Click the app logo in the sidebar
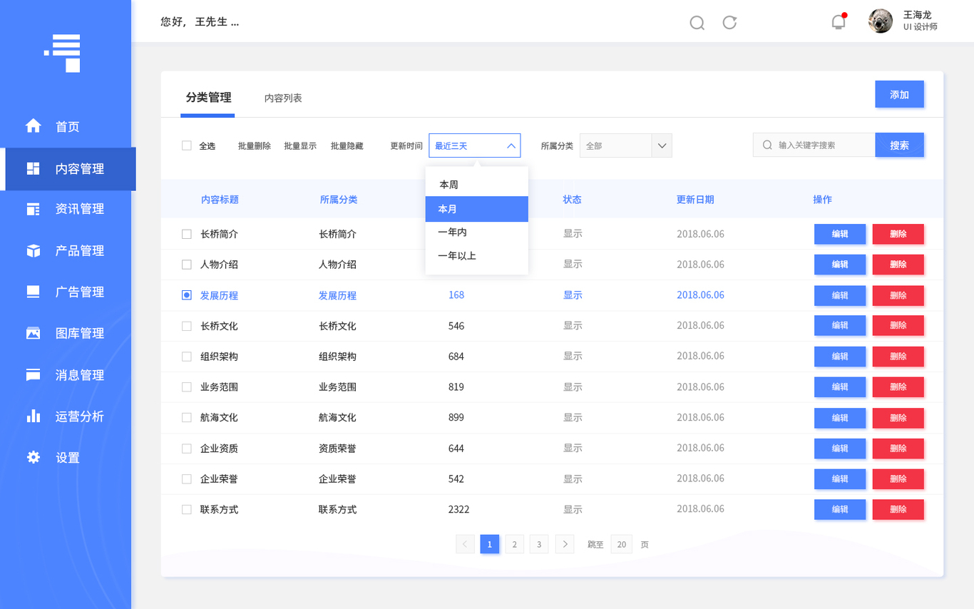Viewport: 974px width, 609px height. [x=63, y=53]
